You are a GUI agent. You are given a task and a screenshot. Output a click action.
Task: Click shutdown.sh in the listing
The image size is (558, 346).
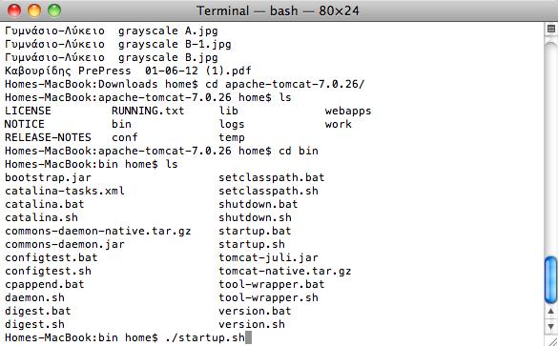point(255,217)
